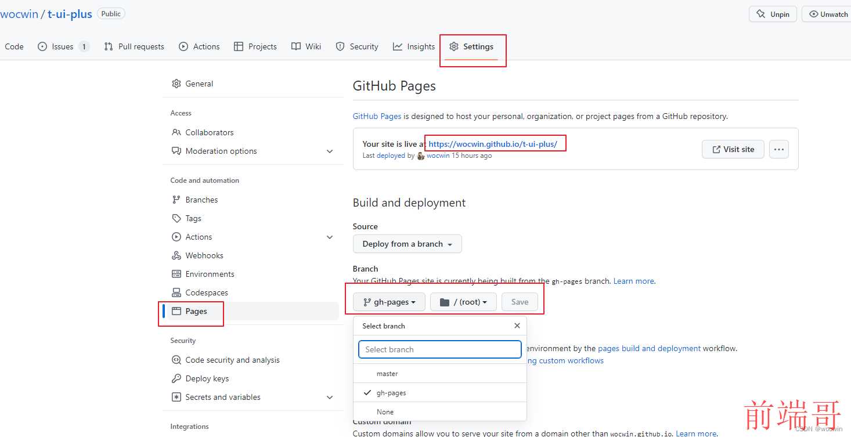Open the Issues tab
The height and width of the screenshot is (437, 851).
pyautogui.click(x=63, y=46)
